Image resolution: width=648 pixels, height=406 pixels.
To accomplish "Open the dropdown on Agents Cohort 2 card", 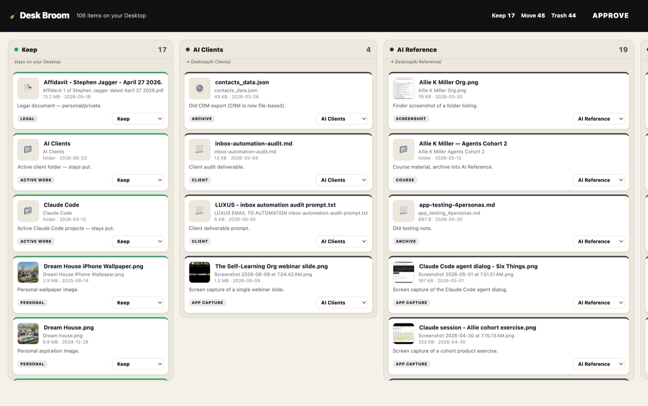I will [x=599, y=180].
